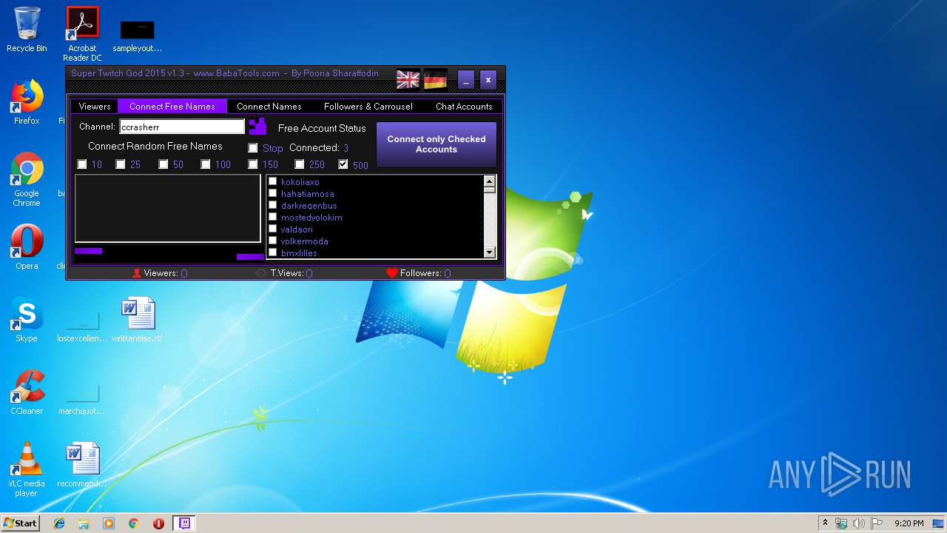947x533 pixels.
Task: Open Skype desktop shortcut
Action: [27, 320]
